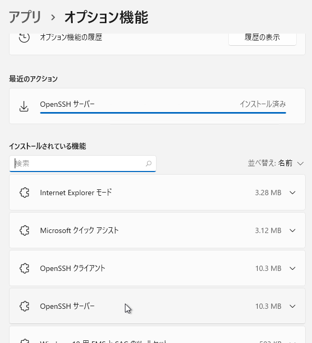Screen dimensions: 312x343
Task: Click the magnifier icon in search box
Action: (x=149, y=164)
